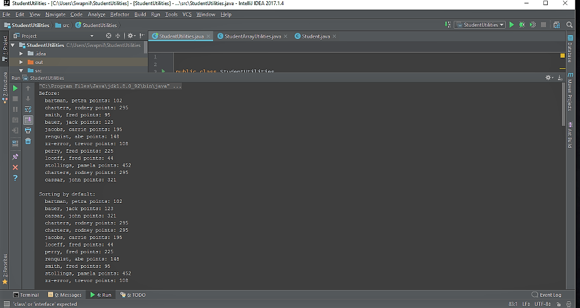580x308 pixels.
Task: Open 7: Structure side tab
Action: (x=5, y=88)
